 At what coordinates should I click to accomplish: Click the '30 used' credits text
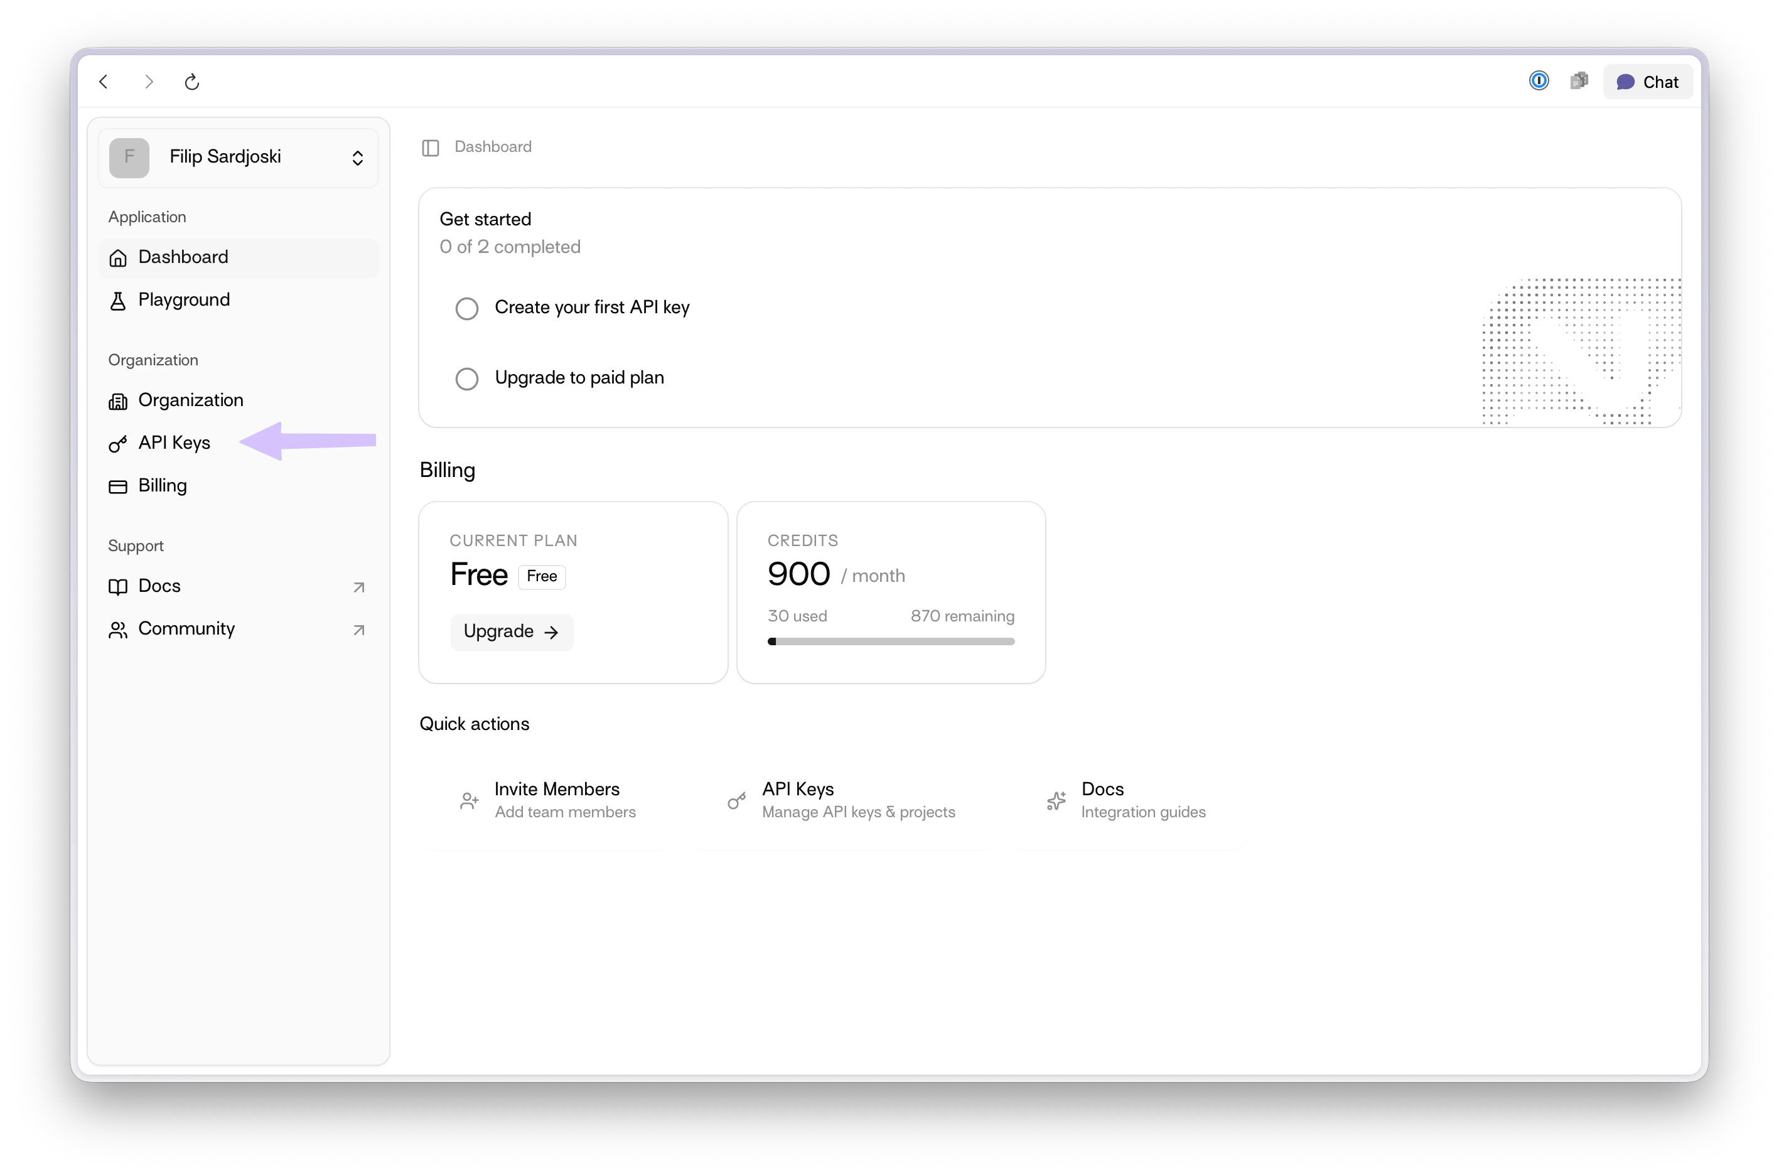(797, 616)
